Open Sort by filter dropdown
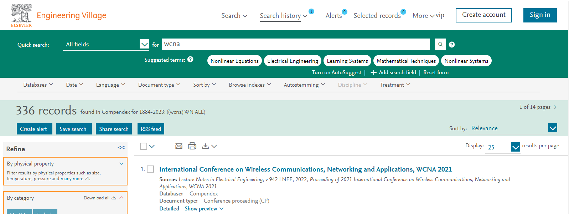This screenshot has height=214, width=569. [x=205, y=85]
